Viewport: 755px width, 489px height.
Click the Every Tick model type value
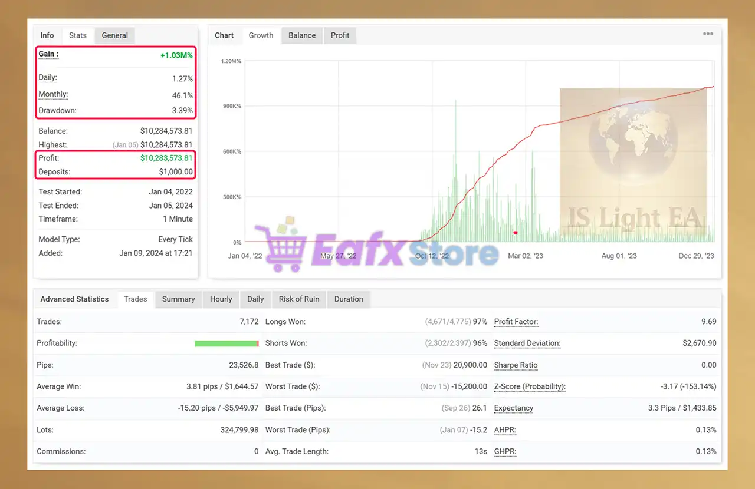[176, 240]
